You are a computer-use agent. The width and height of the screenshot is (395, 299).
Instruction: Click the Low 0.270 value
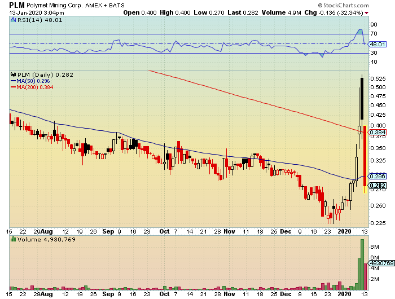coord(209,12)
